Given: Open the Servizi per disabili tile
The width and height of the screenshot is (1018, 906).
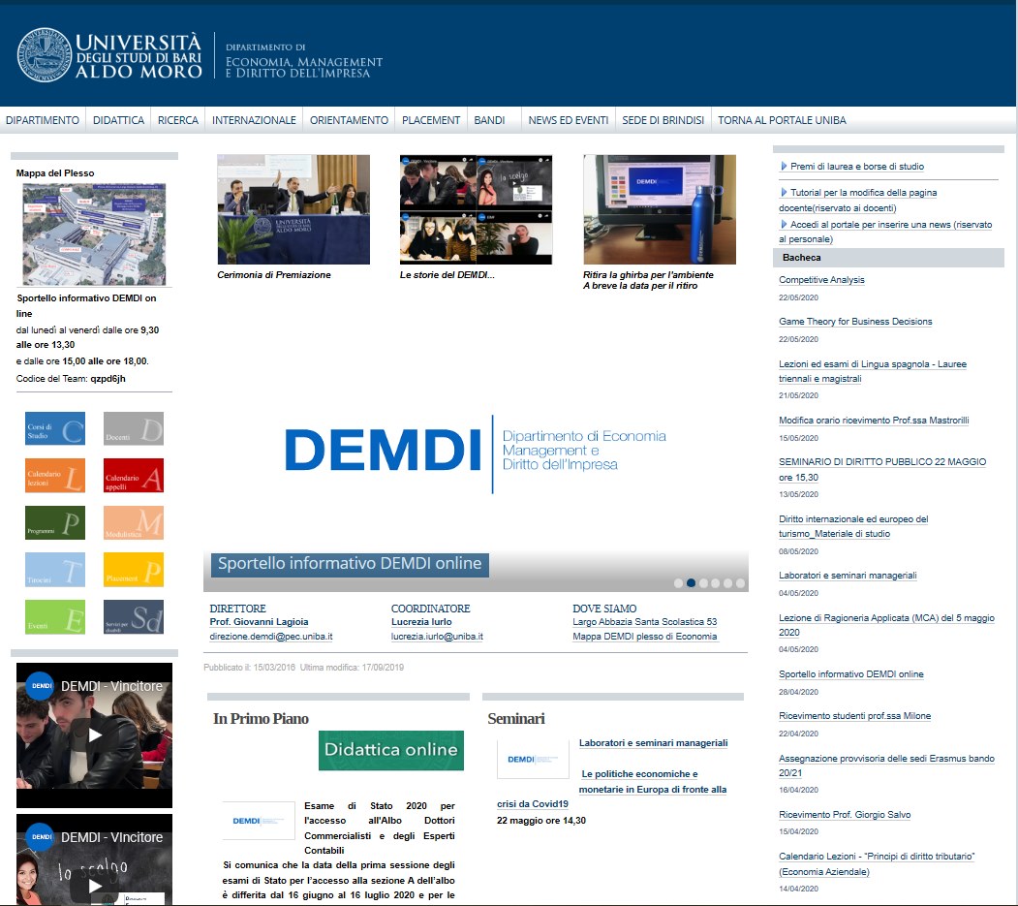Looking at the screenshot, I should click(x=133, y=617).
